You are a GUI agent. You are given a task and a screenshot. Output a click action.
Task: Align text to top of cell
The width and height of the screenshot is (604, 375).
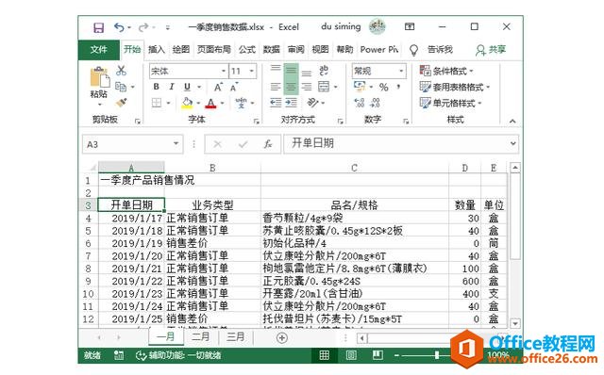tap(276, 69)
